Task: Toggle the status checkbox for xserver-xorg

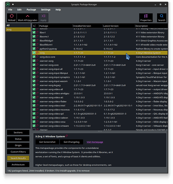Action: point(34,61)
